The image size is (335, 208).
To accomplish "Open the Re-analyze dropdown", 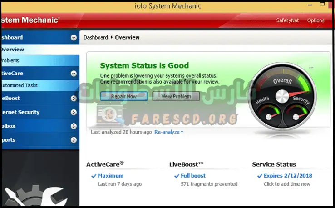I will [169, 132].
